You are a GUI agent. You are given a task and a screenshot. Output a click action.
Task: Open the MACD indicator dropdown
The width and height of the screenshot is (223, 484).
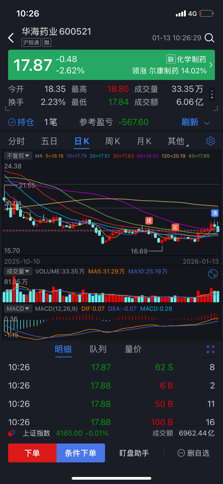[x=18, y=308]
